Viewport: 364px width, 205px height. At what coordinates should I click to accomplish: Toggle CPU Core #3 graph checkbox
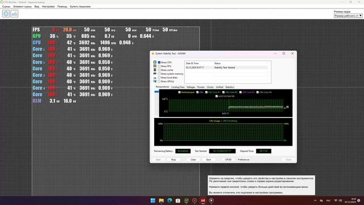click(x=241, y=92)
